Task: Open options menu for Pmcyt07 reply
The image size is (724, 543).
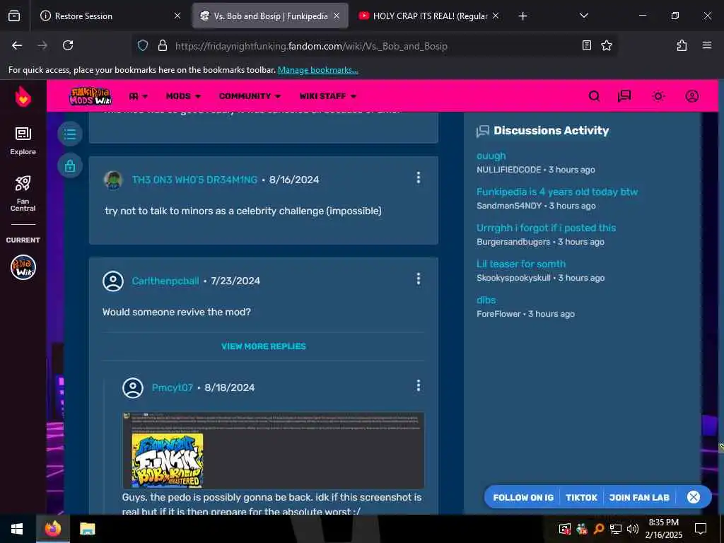Action: 419,385
